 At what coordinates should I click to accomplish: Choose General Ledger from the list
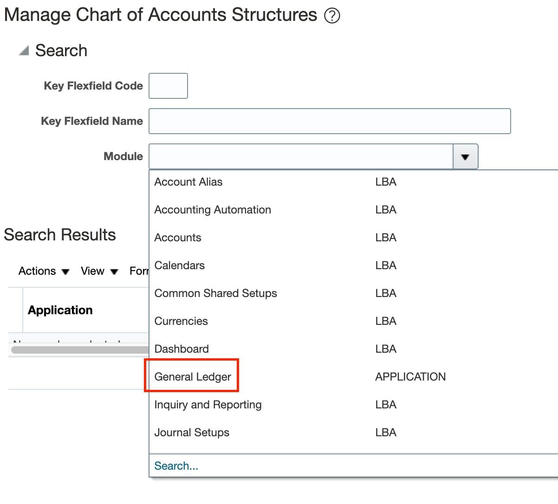[x=193, y=377]
